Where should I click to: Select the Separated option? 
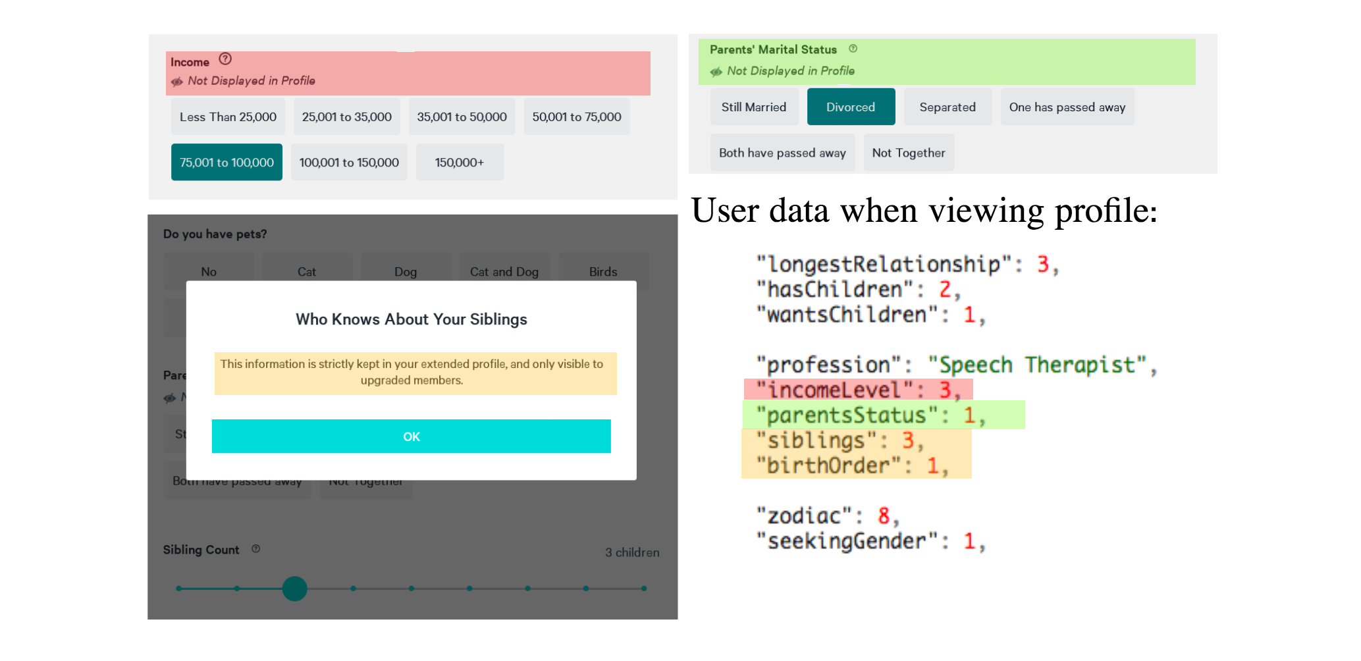pos(947,107)
